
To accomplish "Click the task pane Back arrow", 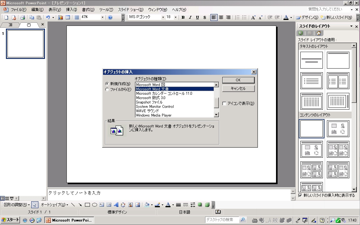I will (301, 33).
